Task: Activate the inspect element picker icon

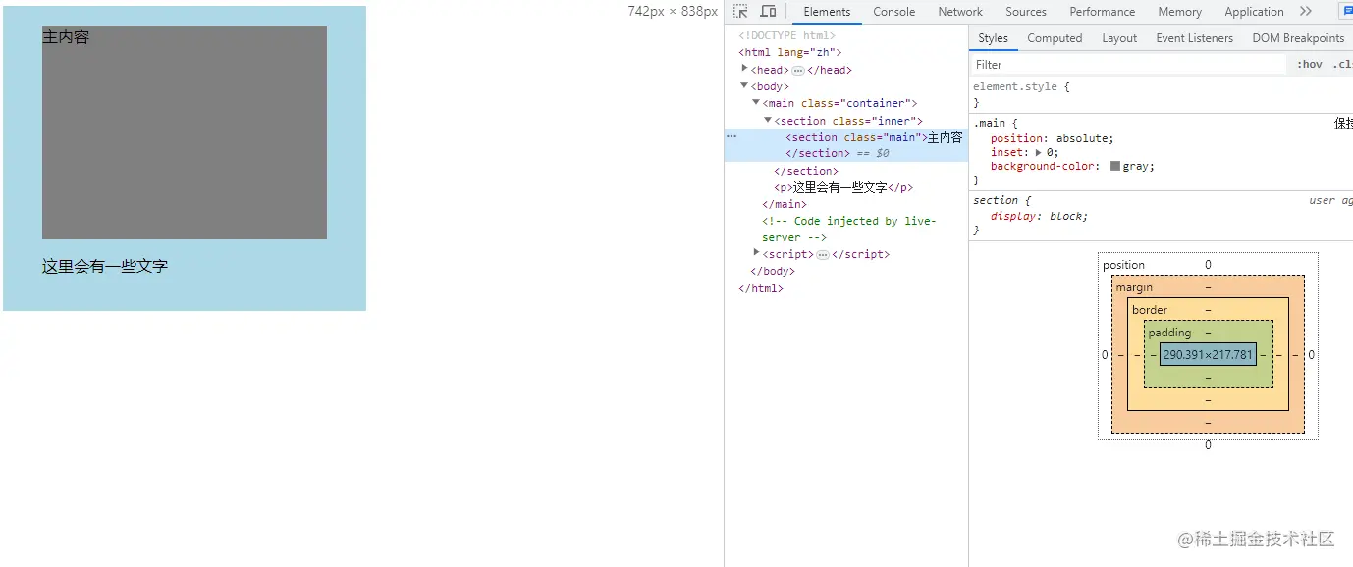Action: click(x=741, y=12)
